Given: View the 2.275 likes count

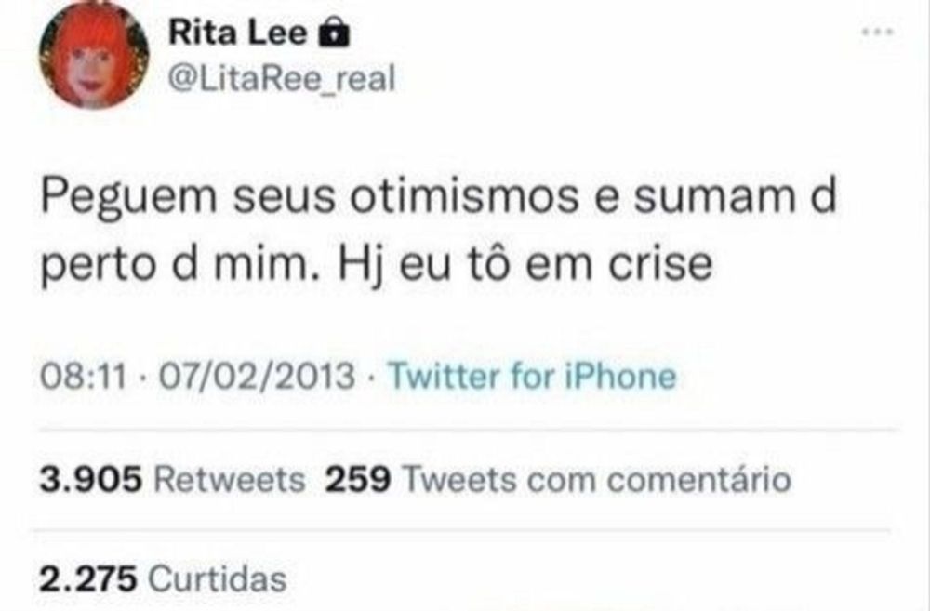Looking at the screenshot, I should [x=88, y=578].
